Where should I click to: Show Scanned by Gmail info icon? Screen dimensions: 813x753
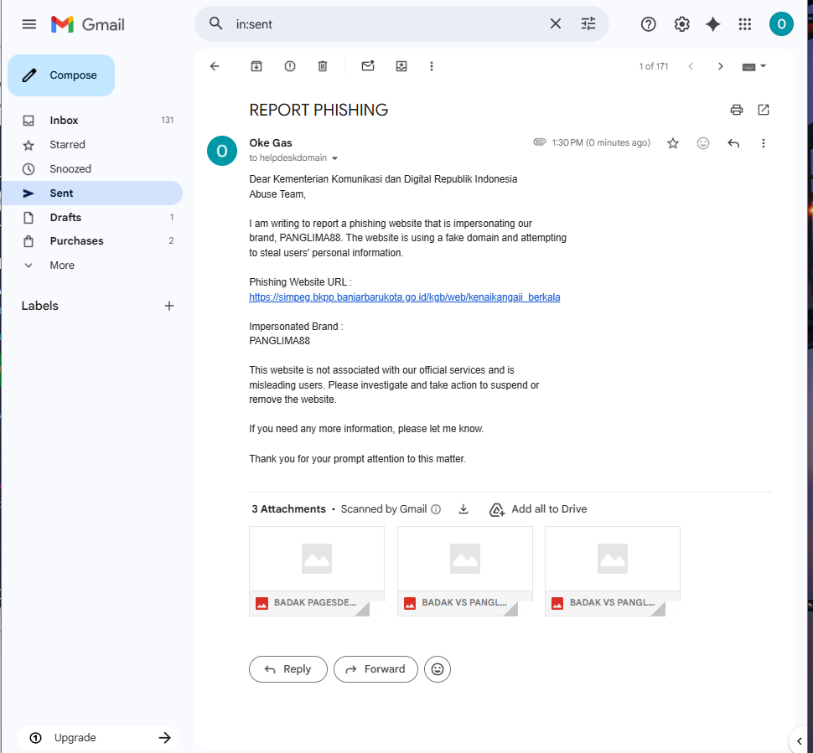coord(436,509)
